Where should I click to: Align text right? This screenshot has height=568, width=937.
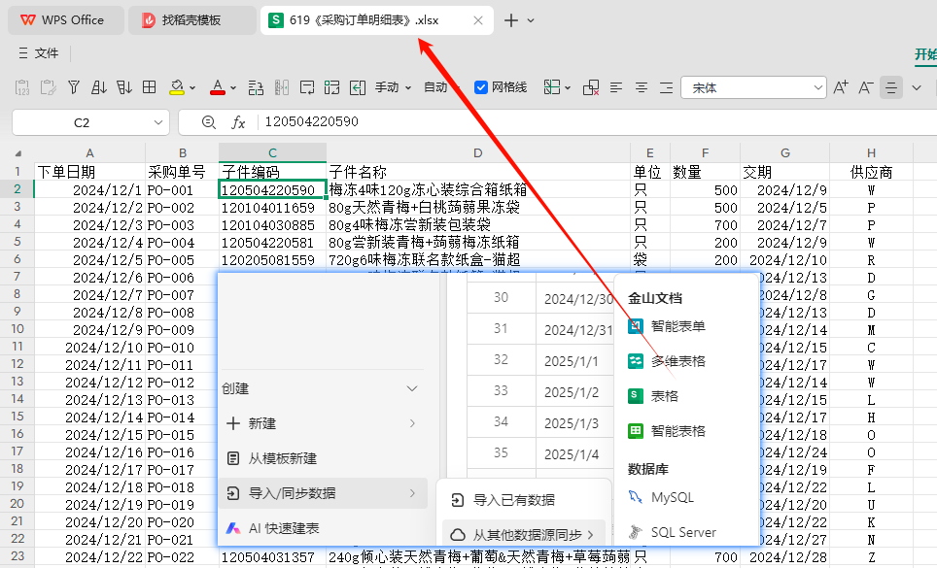[x=666, y=87]
